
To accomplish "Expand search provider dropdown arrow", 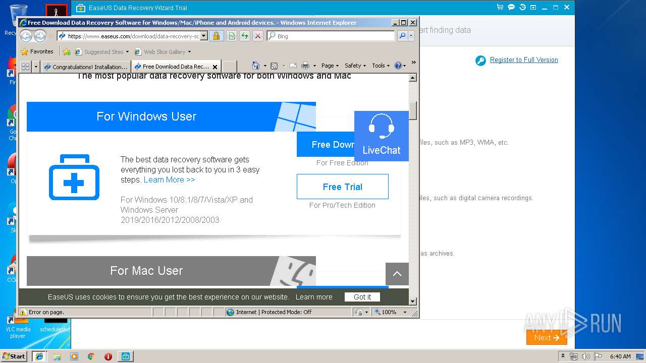I will tap(411, 36).
